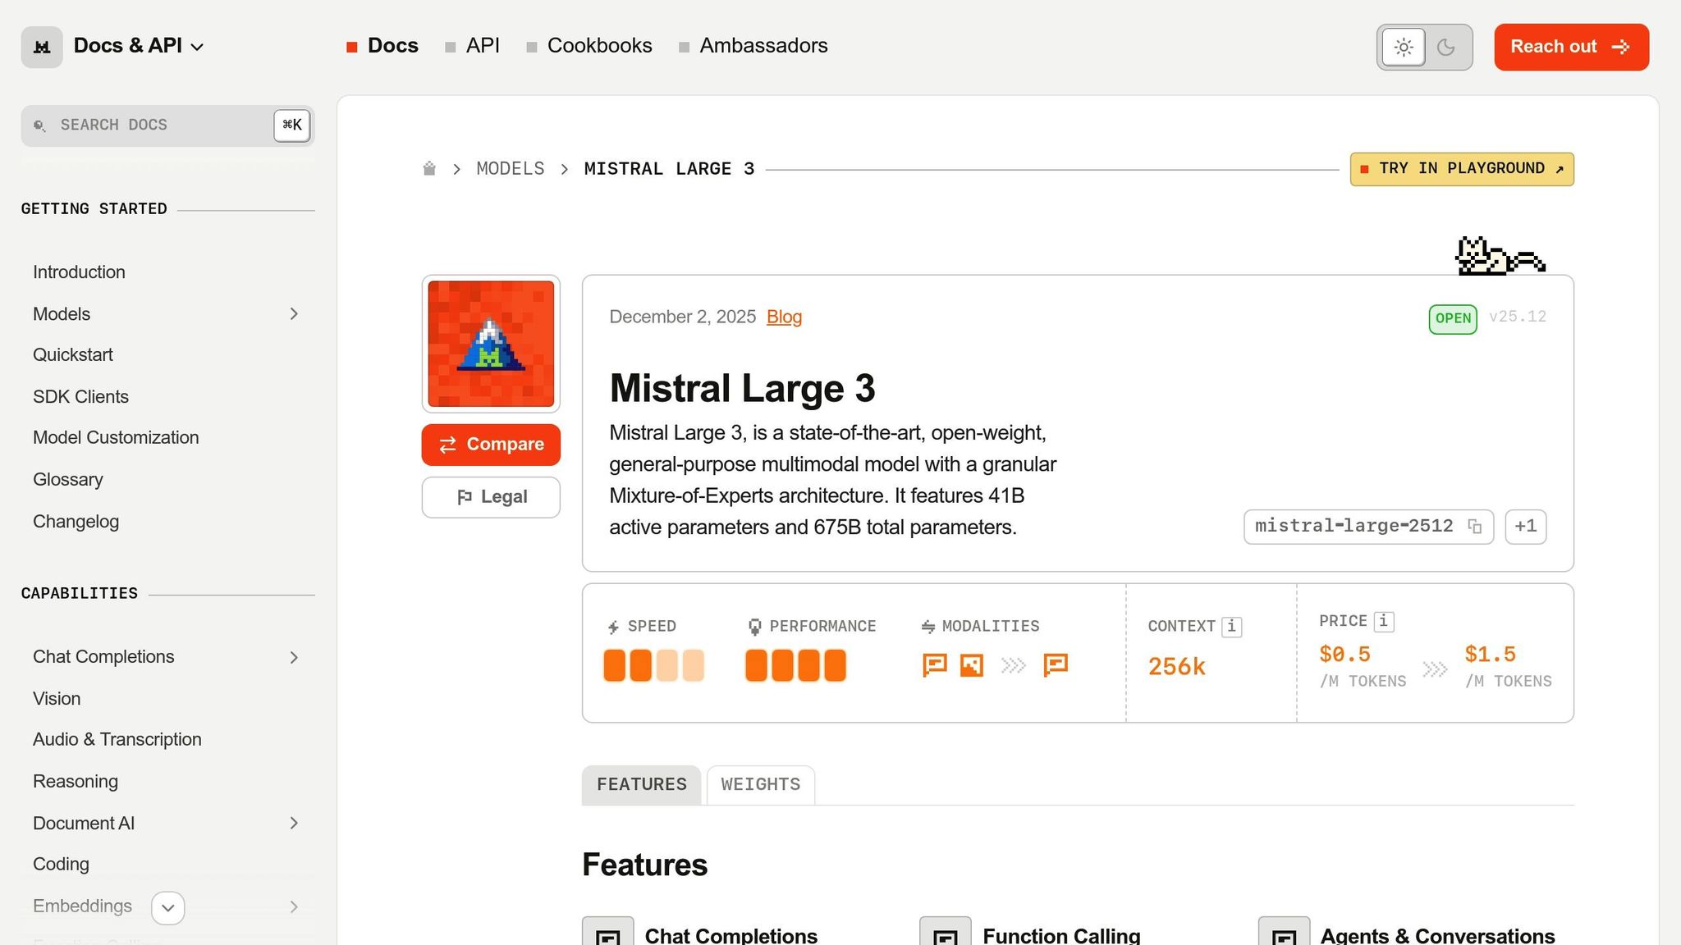The width and height of the screenshot is (1681, 945).
Task: Click the home icon in the breadcrumb
Action: click(428, 168)
